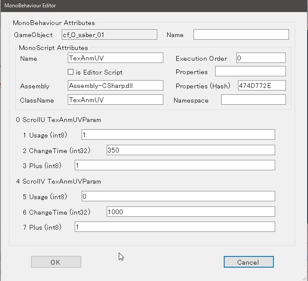This screenshot has height=281, width=308.
Task: Click the '1 Usage (int8)' label
Action: coord(45,135)
